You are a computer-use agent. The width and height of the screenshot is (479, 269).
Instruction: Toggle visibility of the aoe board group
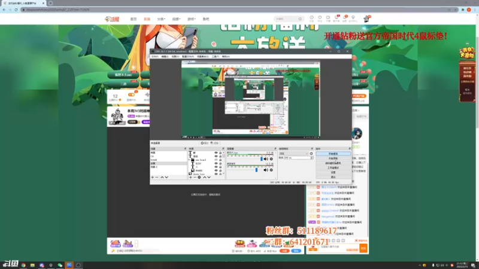tap(216, 160)
